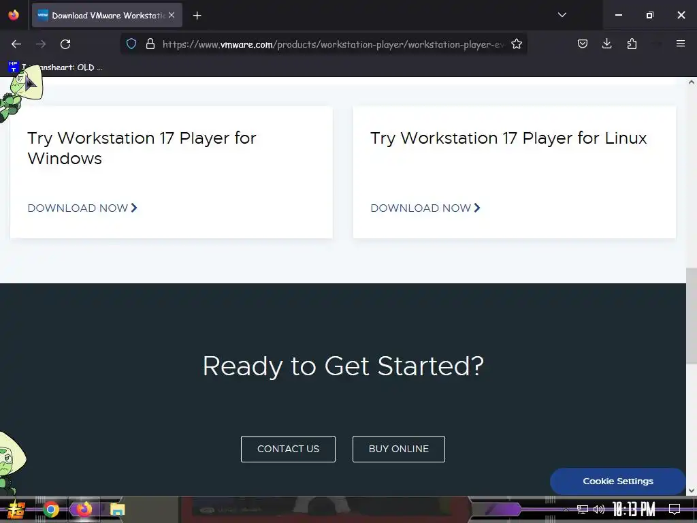Focus the vmware.com URL address field
Image resolution: width=697 pixels, height=523 pixels.
[x=334, y=44]
